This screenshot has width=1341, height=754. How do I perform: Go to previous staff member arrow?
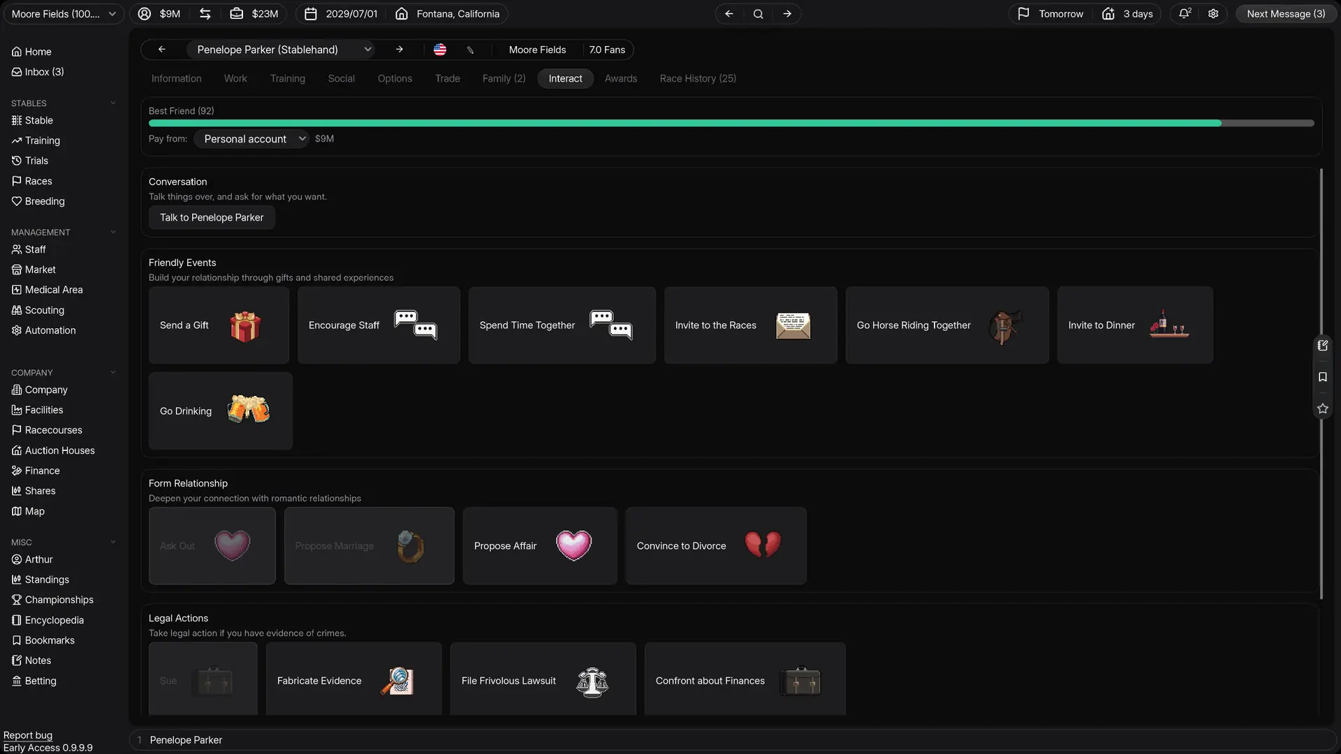tap(162, 50)
